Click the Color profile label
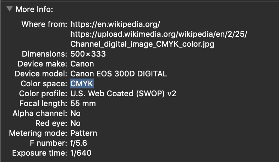 tap(43, 94)
